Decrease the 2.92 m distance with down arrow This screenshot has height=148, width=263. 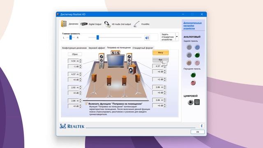tap(81, 88)
